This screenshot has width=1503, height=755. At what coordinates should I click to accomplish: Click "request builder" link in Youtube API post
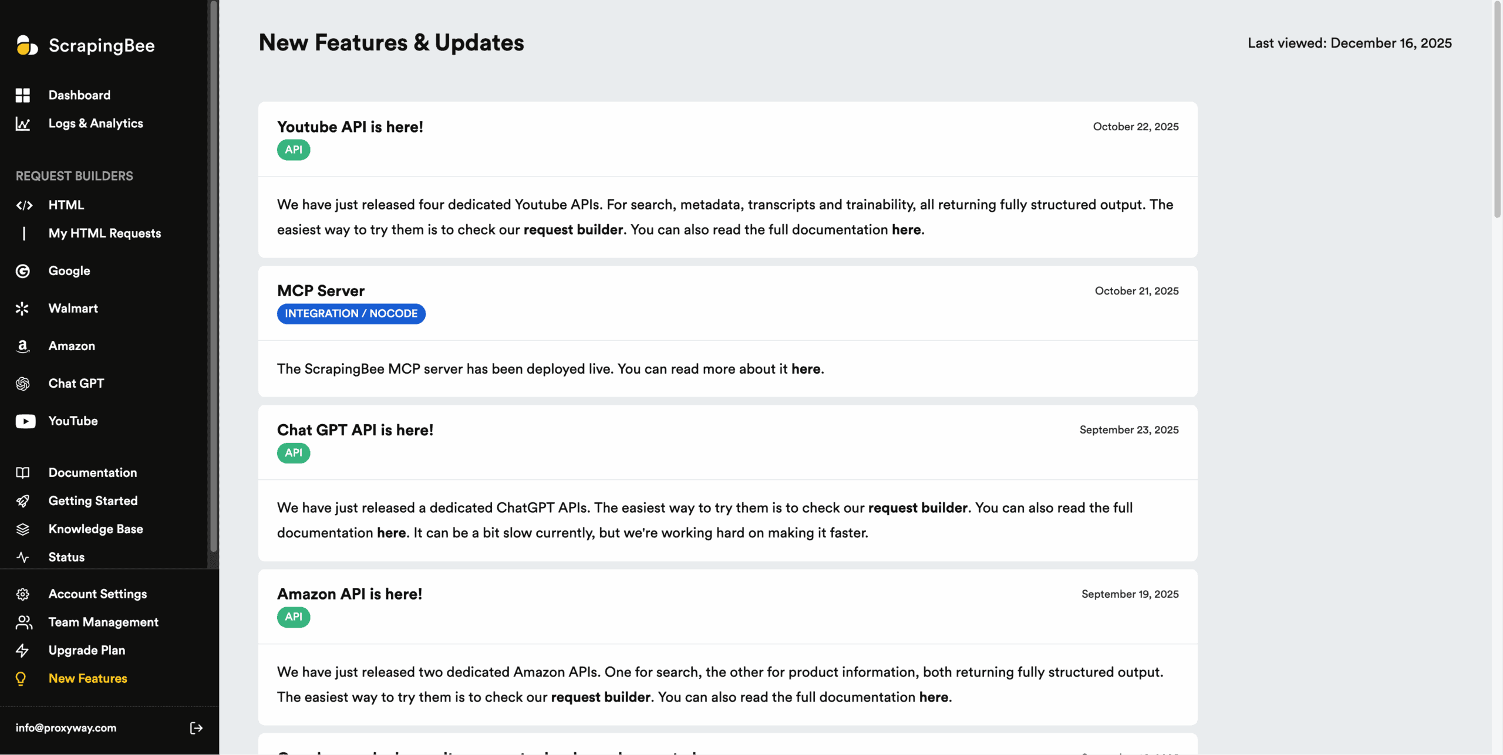point(573,230)
